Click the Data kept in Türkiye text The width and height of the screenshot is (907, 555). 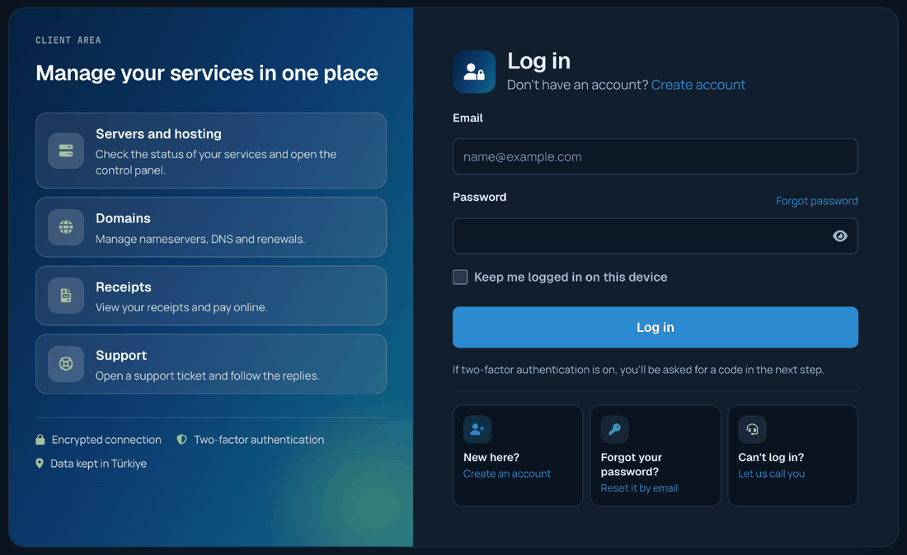click(98, 463)
